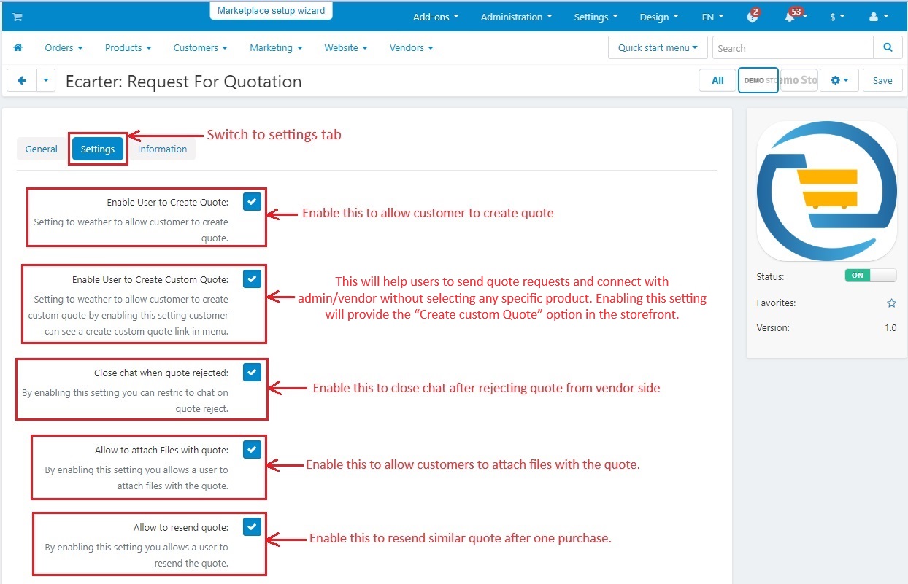Click the 'Version:' label in sidebar
Screen dimensions: 908x584
[773, 327]
